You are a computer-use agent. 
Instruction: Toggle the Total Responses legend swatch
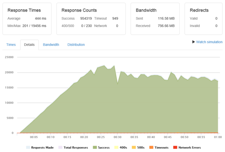pyautogui.click(x=60, y=148)
